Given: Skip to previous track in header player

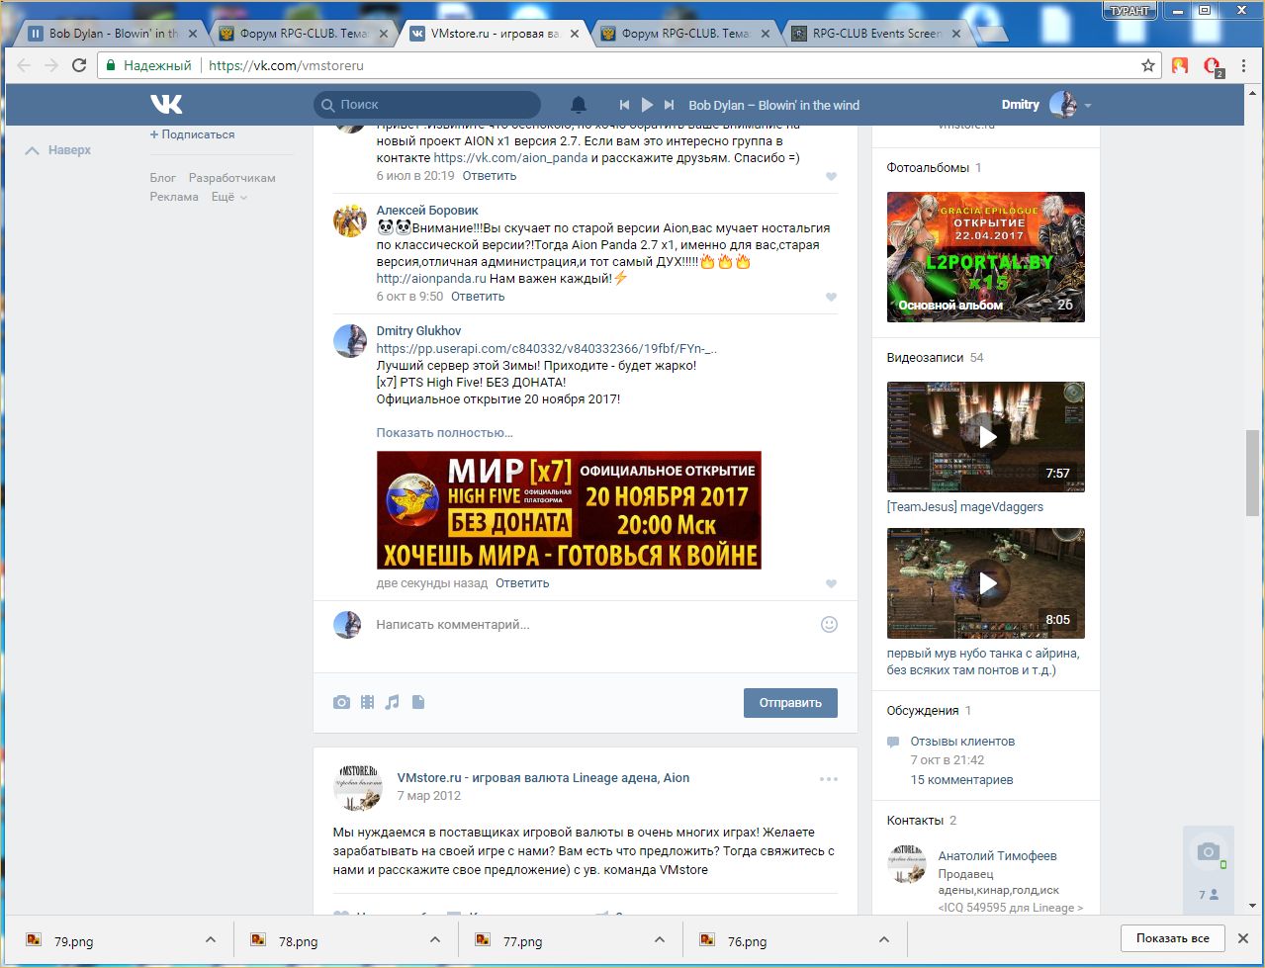Looking at the screenshot, I should click(624, 105).
